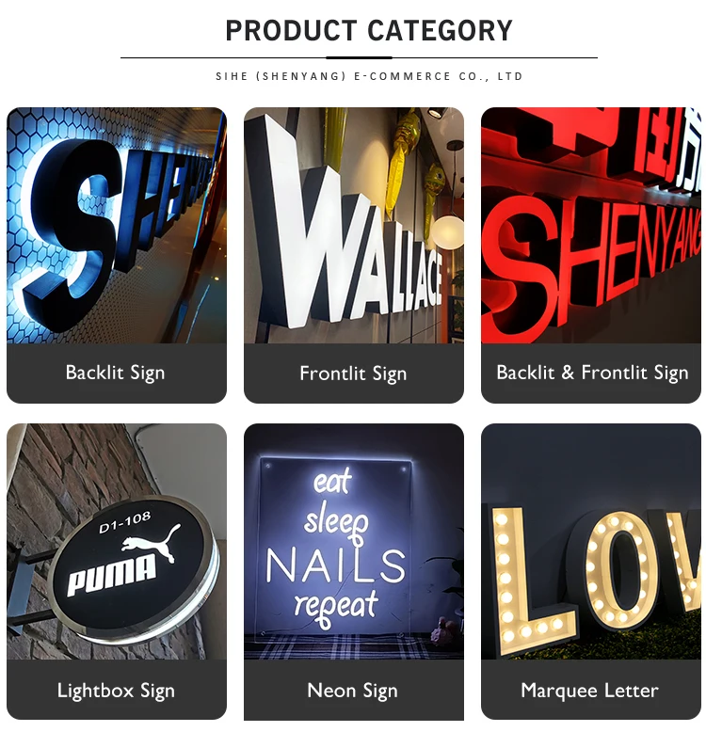Image resolution: width=706 pixels, height=732 pixels.
Task: Click the NAILS word in neon sign
Action: coord(336,565)
